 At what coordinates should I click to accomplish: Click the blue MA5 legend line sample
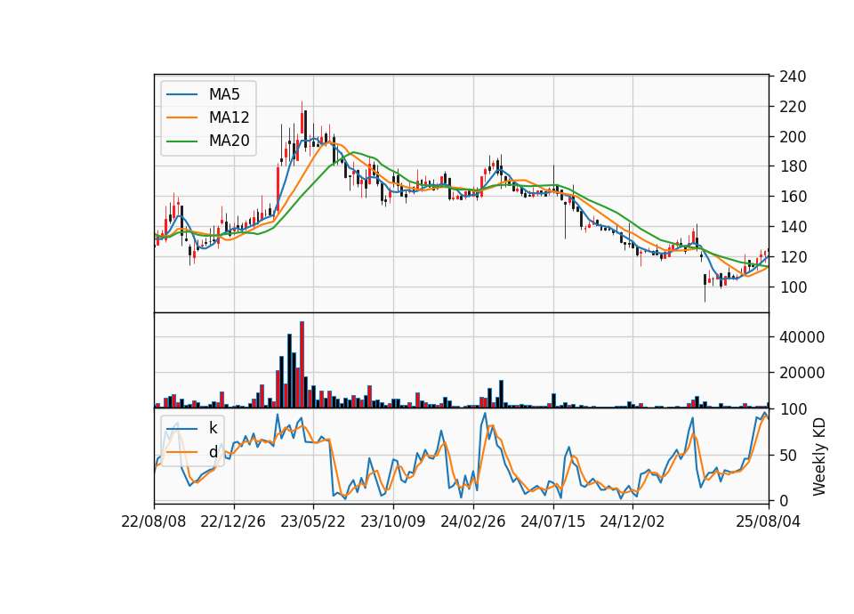click(181, 94)
